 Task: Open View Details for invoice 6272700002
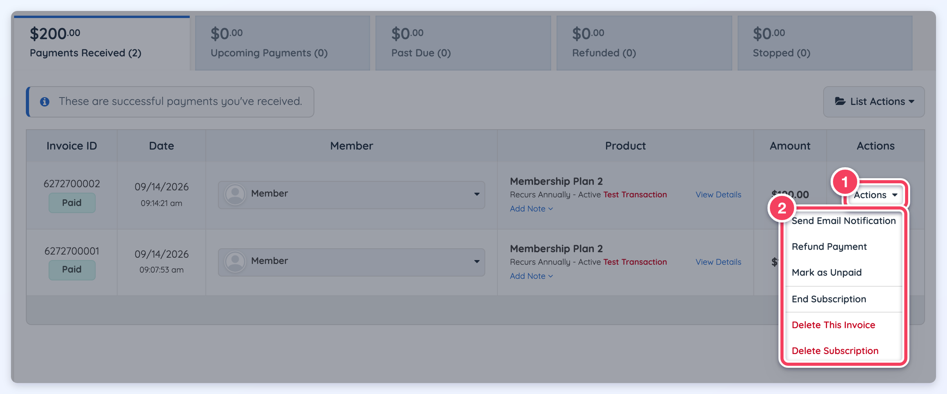[718, 195]
